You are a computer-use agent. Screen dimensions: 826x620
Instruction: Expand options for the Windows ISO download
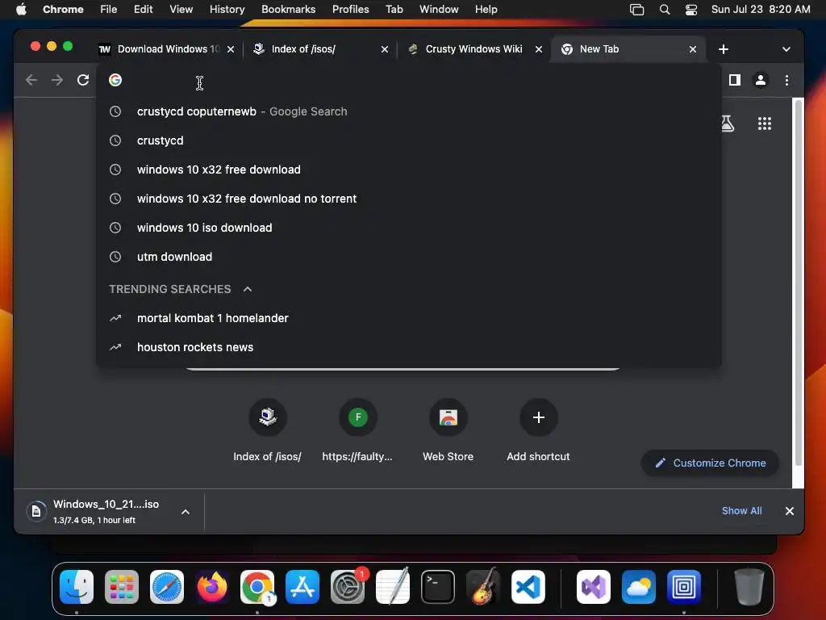(186, 511)
